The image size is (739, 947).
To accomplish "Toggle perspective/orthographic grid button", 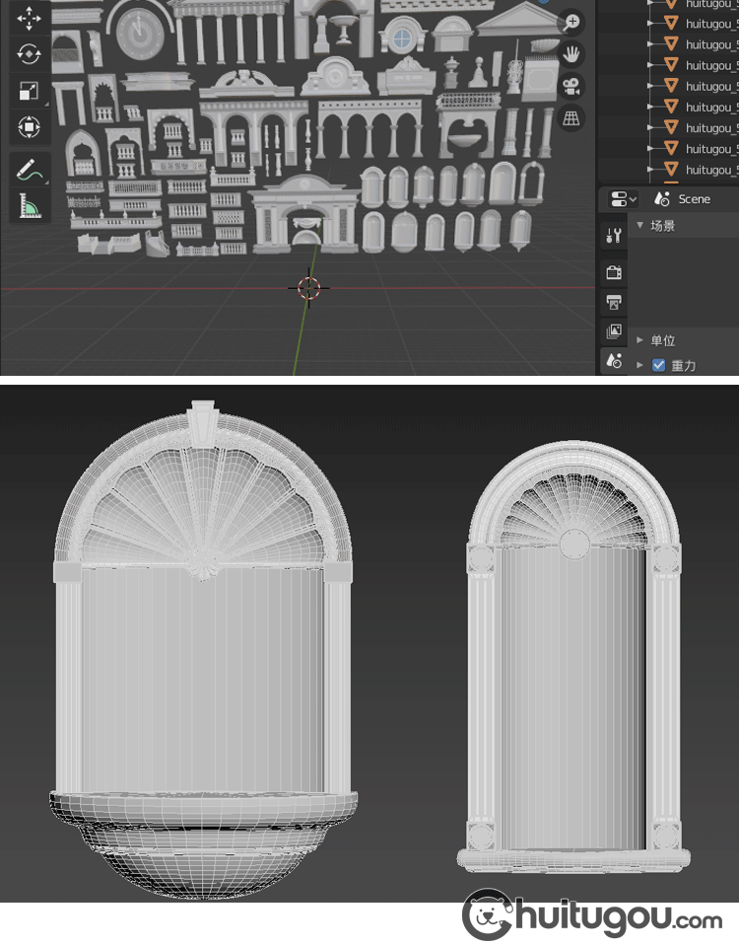I will tap(571, 117).
